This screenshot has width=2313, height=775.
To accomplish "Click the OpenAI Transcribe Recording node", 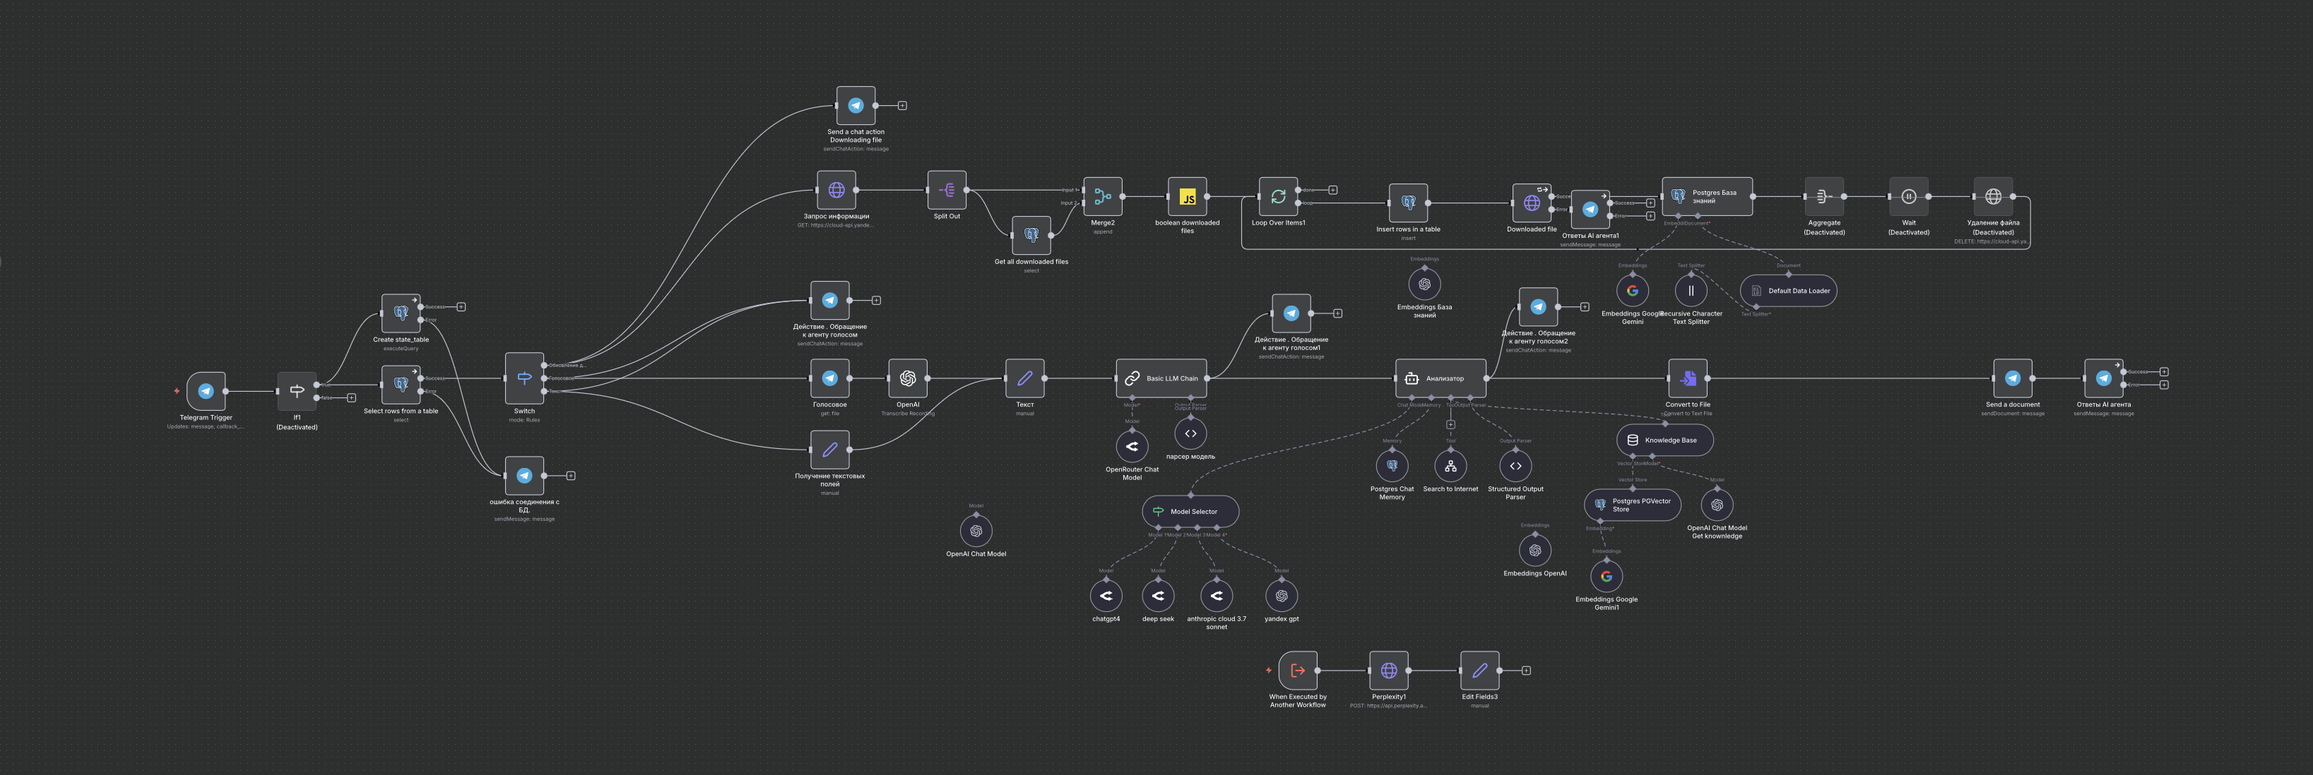I will (x=908, y=378).
